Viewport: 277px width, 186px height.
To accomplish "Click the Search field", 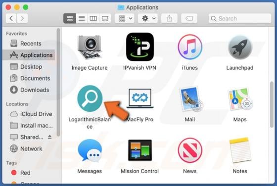I will click(x=240, y=18).
